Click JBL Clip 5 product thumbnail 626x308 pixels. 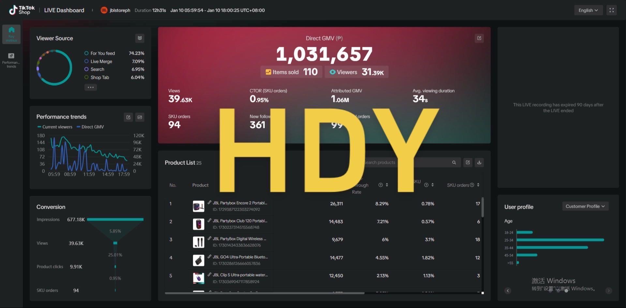point(199,278)
